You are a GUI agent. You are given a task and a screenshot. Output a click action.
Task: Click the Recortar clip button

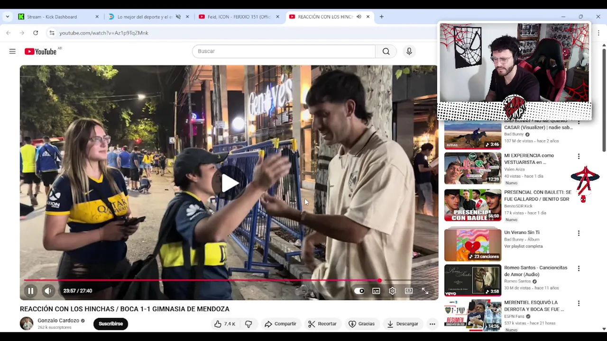(x=322, y=324)
